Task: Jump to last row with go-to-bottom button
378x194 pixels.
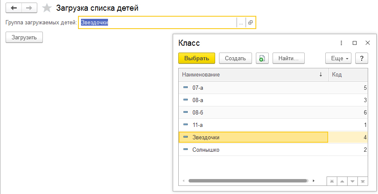Action: click(363, 181)
